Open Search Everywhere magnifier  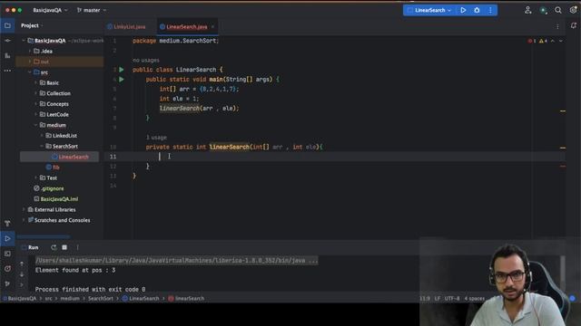click(557, 10)
